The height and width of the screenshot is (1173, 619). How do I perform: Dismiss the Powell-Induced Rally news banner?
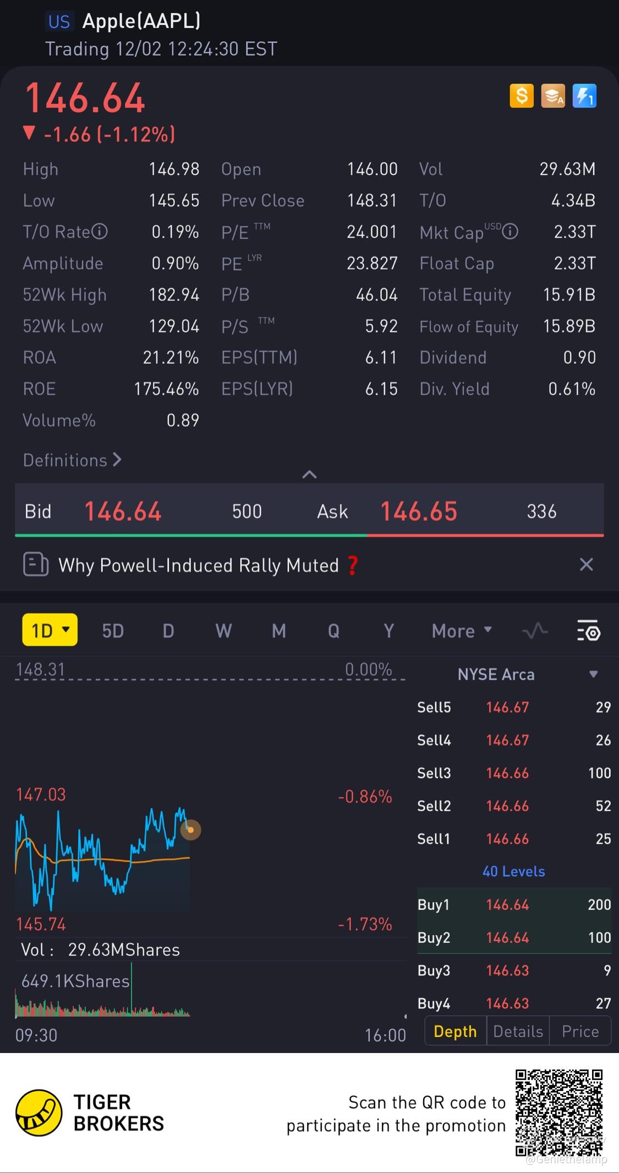(587, 565)
